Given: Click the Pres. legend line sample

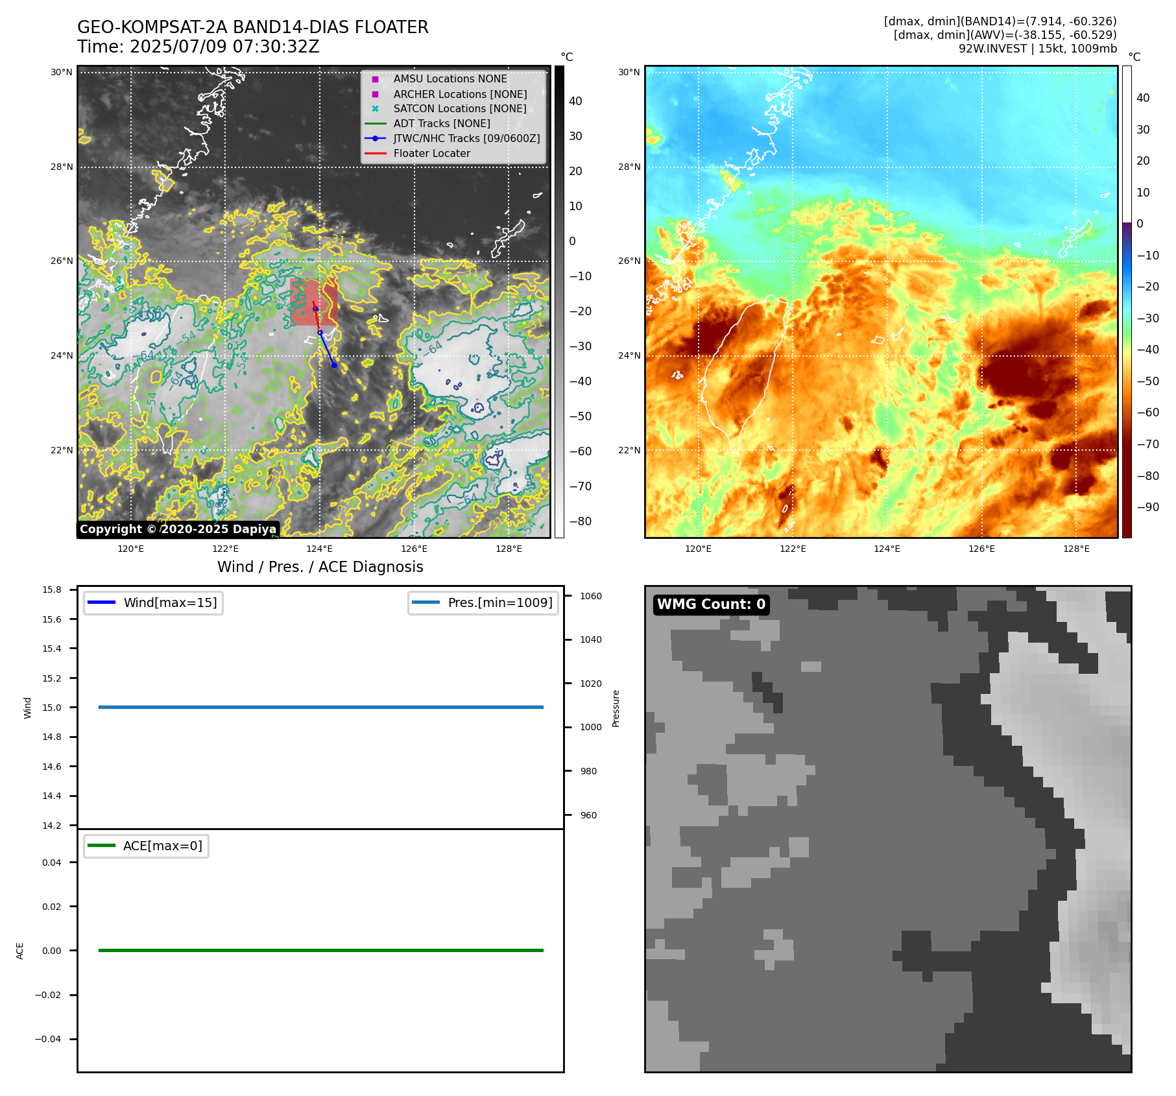Looking at the screenshot, I should click(426, 602).
